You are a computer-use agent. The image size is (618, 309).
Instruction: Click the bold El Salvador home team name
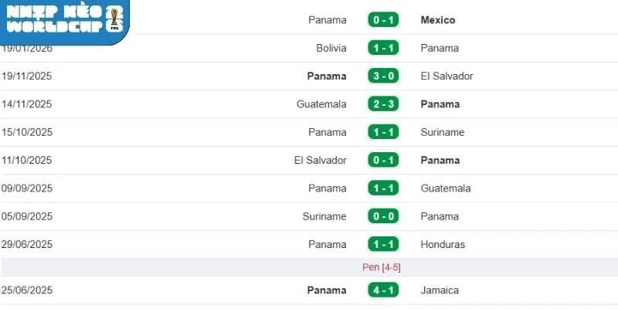pos(320,160)
